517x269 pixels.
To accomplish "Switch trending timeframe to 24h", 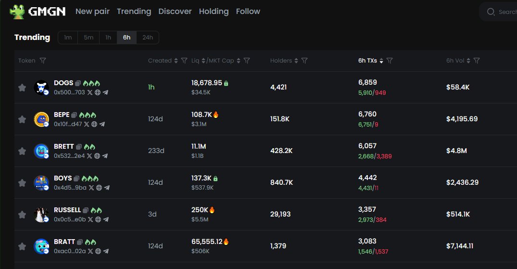I will pos(147,38).
